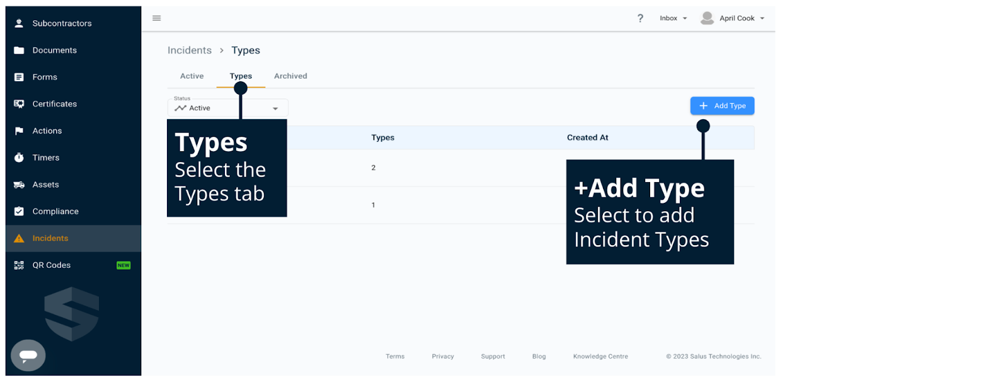This screenshot has width=1008, height=380.
Task: Expand the April Cook user menu
Action: click(x=733, y=18)
